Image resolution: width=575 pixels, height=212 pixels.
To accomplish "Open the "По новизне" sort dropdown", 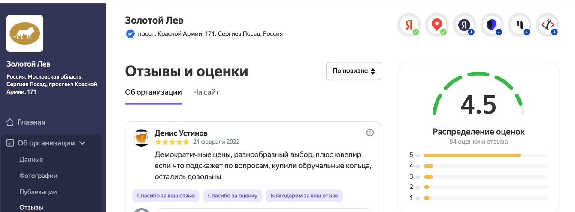I will click(x=354, y=71).
